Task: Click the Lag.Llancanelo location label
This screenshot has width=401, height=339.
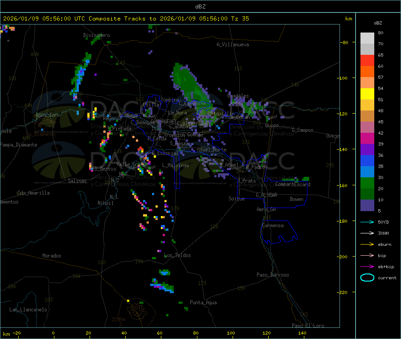Action: pos(29,310)
